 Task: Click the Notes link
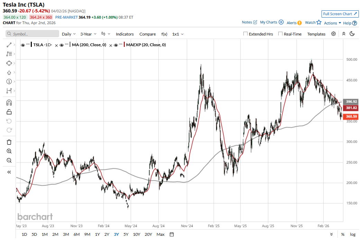pos(247,22)
